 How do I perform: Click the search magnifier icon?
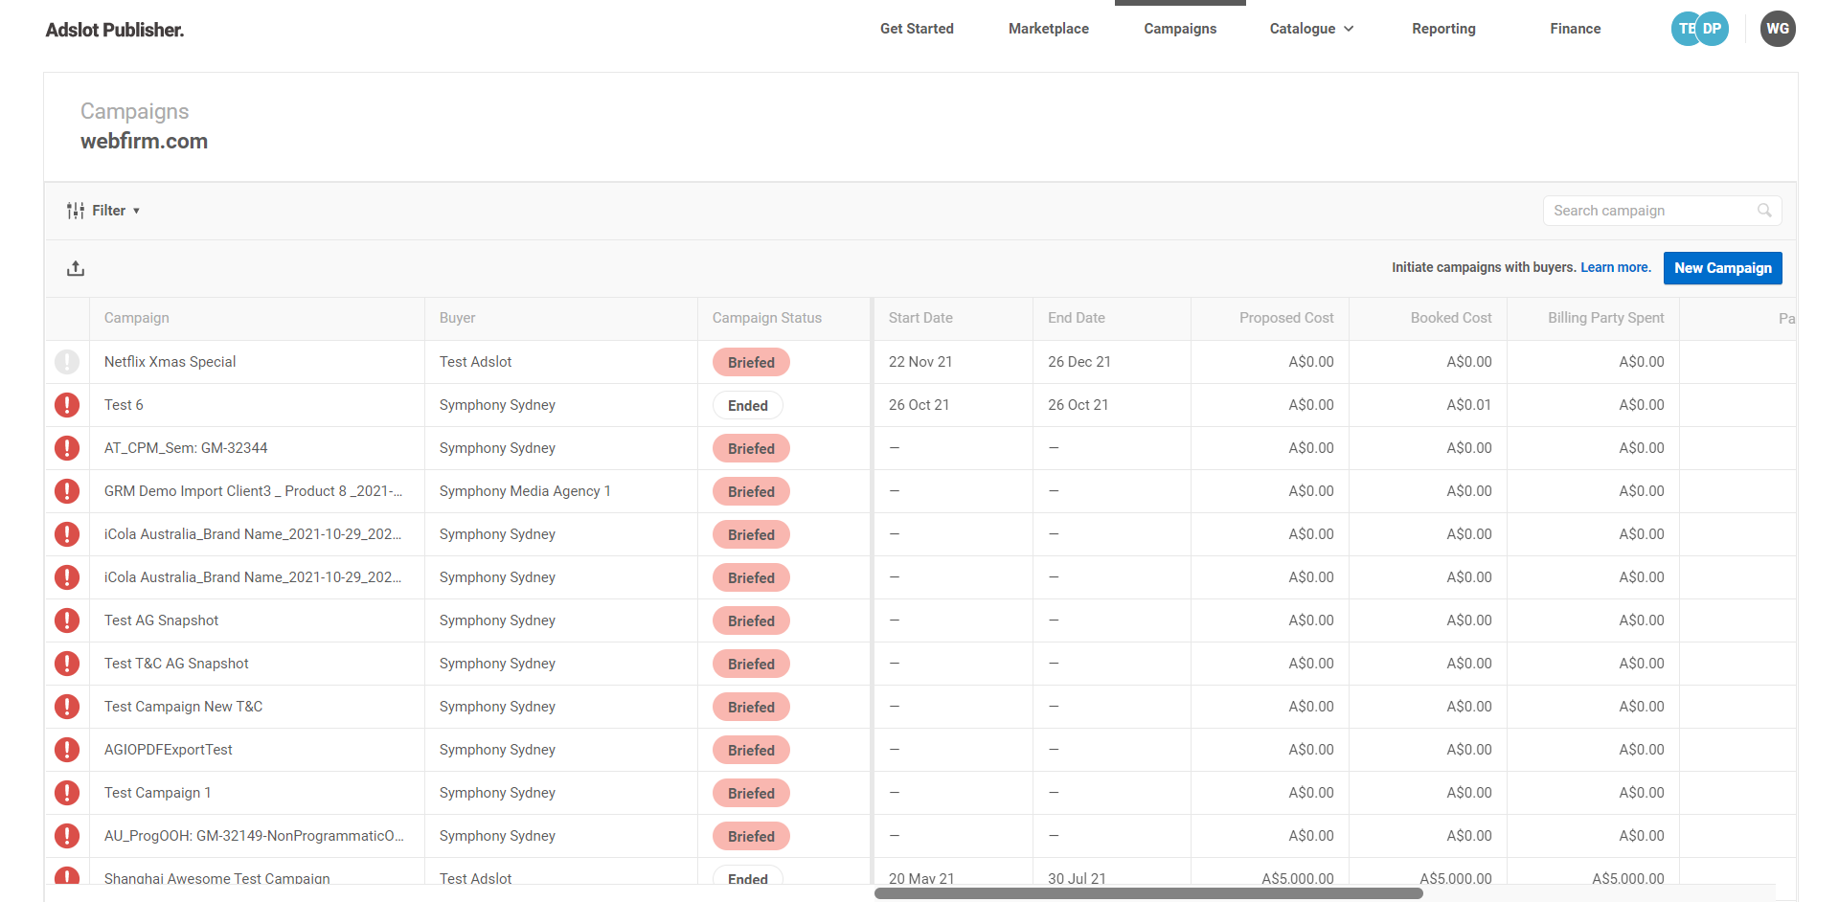click(x=1764, y=211)
